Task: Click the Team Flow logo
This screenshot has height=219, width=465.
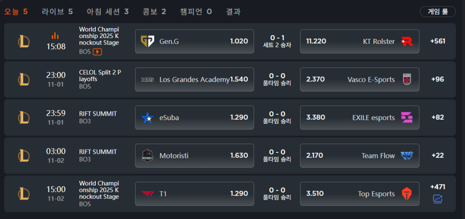Action: pos(407,156)
